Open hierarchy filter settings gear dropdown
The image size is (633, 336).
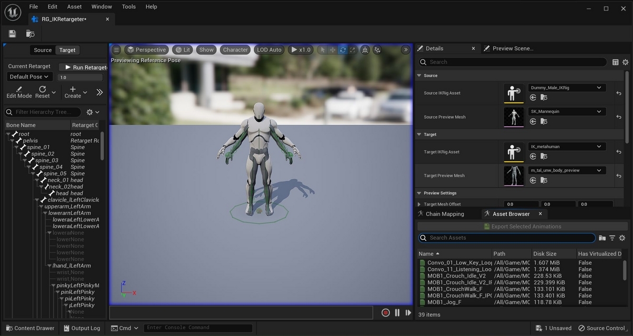click(x=93, y=112)
